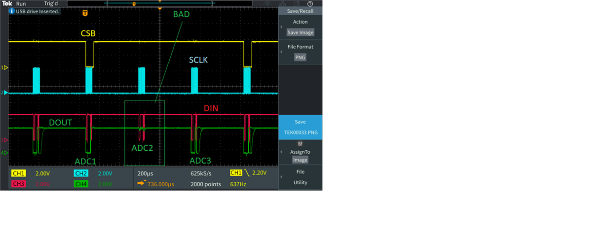Click the waveform record overview bar

tap(159, 4)
